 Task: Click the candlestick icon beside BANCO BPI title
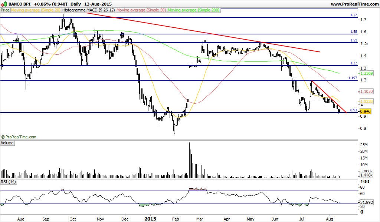point(4,4)
